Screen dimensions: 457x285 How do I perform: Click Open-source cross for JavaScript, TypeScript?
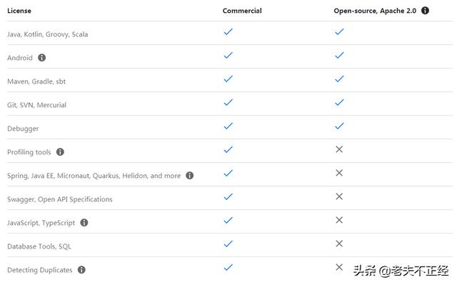point(339,220)
